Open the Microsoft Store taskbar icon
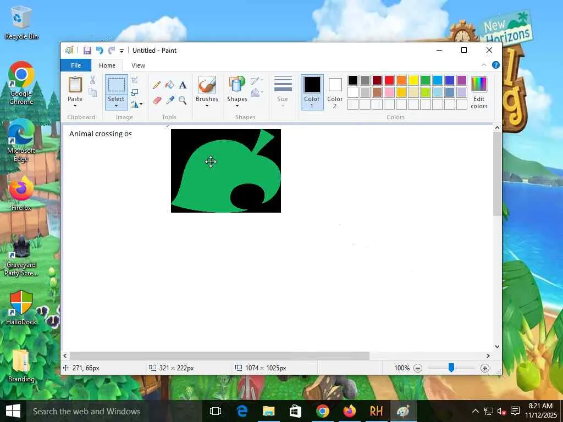The width and height of the screenshot is (563, 422). pyautogui.click(x=295, y=411)
